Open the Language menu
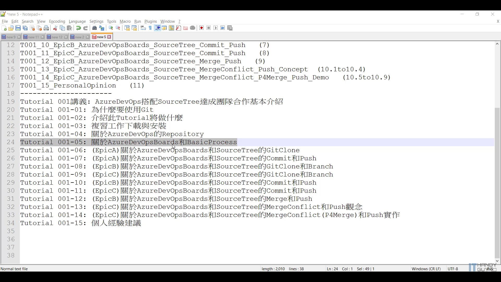 pos(77,21)
